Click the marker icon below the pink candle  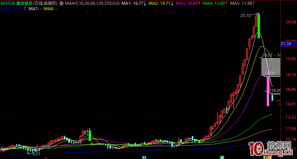[x=268, y=157]
